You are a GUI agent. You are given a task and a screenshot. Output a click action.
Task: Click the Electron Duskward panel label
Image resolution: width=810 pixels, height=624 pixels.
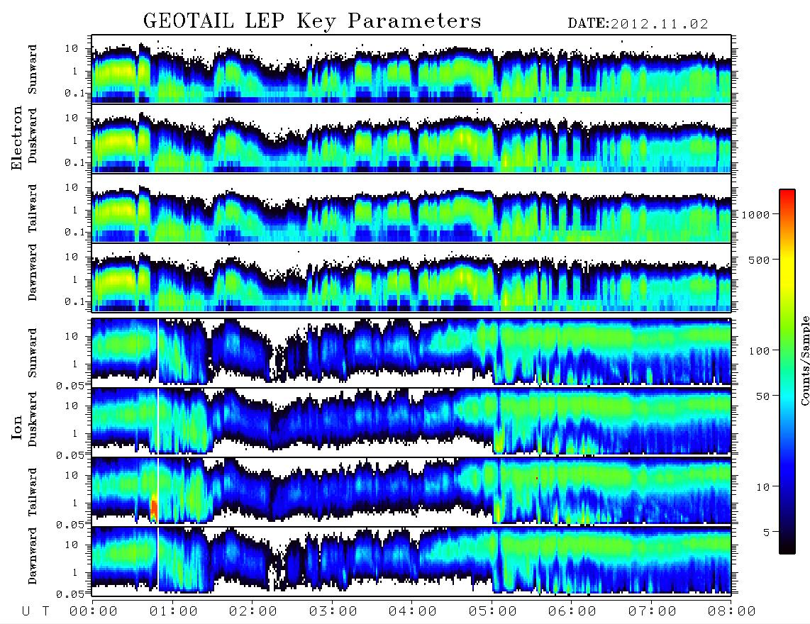[33, 136]
